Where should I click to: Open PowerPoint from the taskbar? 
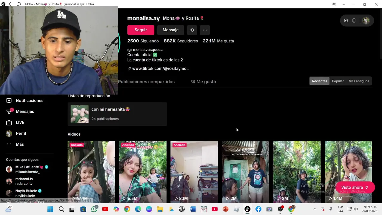point(225,209)
